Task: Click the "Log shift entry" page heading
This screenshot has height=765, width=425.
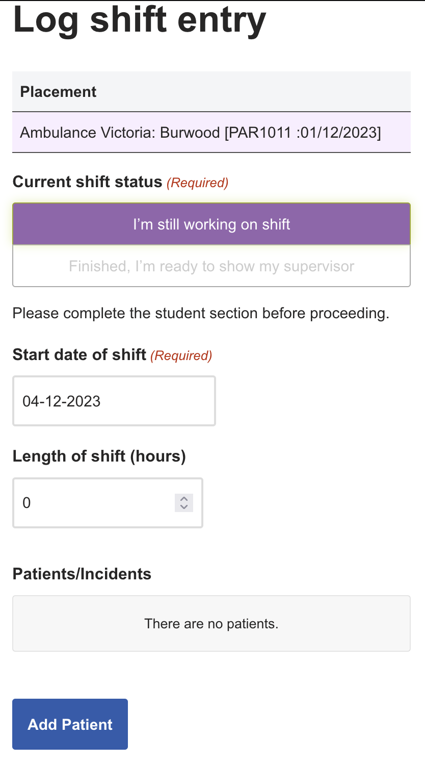Action: [139, 20]
